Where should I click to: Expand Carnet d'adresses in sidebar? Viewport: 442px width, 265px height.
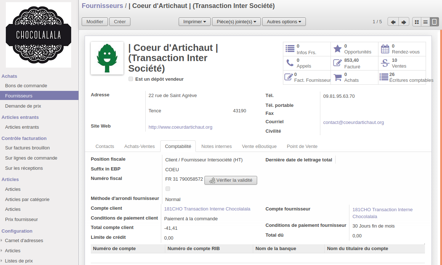[24, 241]
